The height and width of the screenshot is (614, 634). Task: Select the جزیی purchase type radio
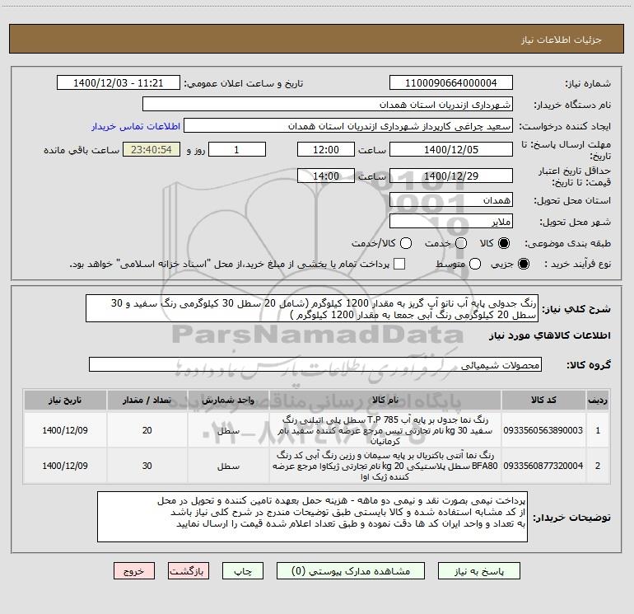523,265
